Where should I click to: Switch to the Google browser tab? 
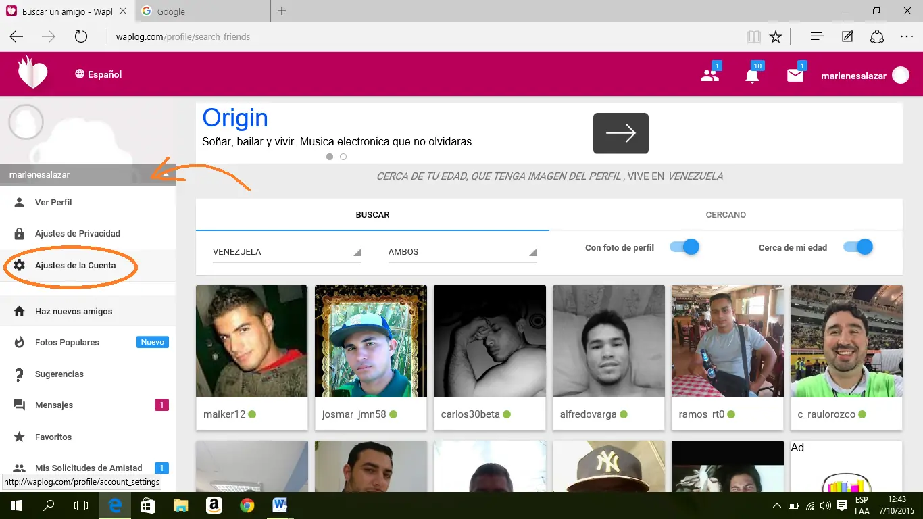(x=203, y=11)
